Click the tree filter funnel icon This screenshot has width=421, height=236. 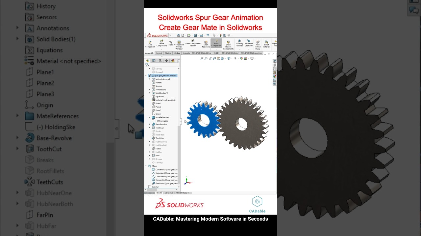click(147, 65)
